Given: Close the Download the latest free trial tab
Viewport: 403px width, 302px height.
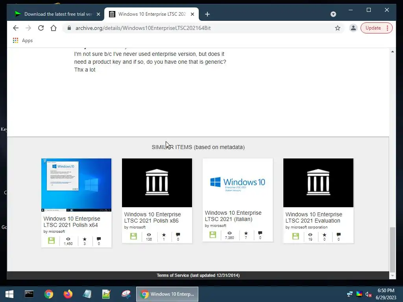Looking at the screenshot, I should 98,14.
